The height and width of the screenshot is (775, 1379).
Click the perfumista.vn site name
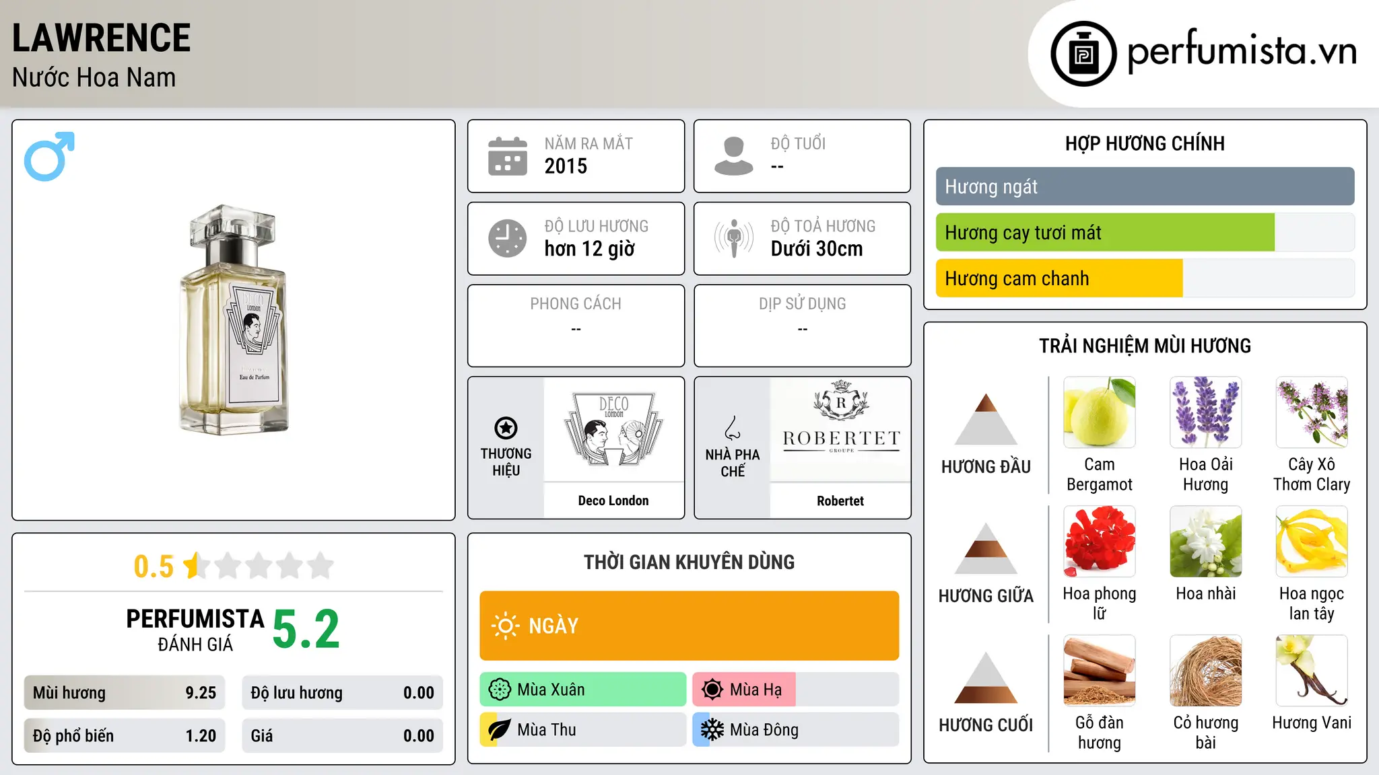pyautogui.click(x=1242, y=50)
